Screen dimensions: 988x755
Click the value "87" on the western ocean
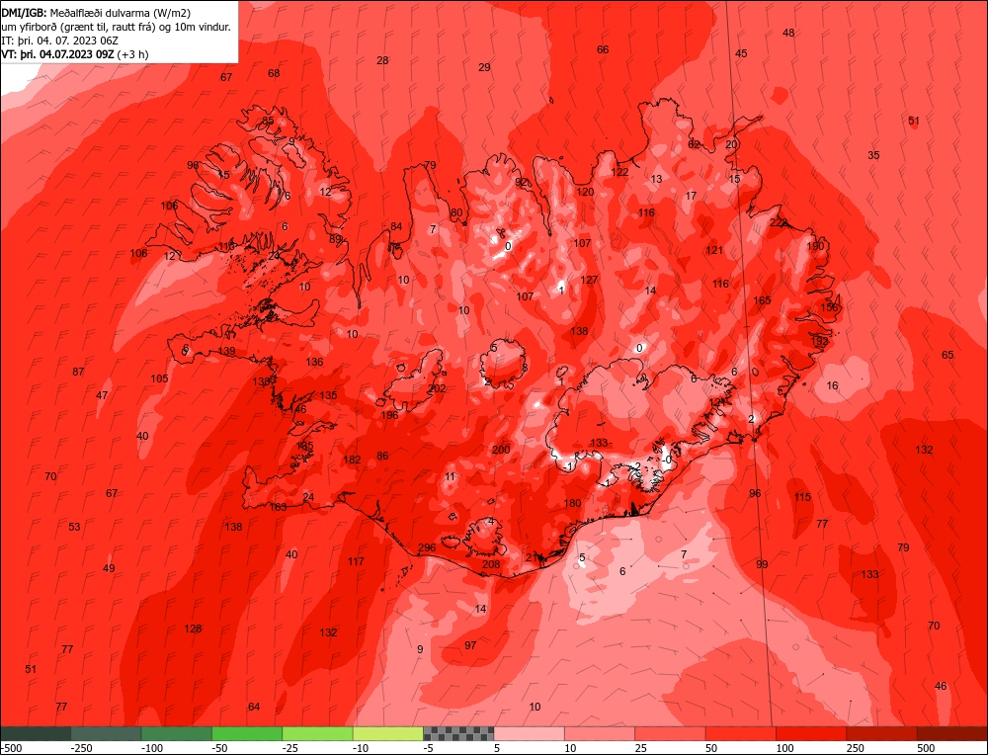pos(78,372)
